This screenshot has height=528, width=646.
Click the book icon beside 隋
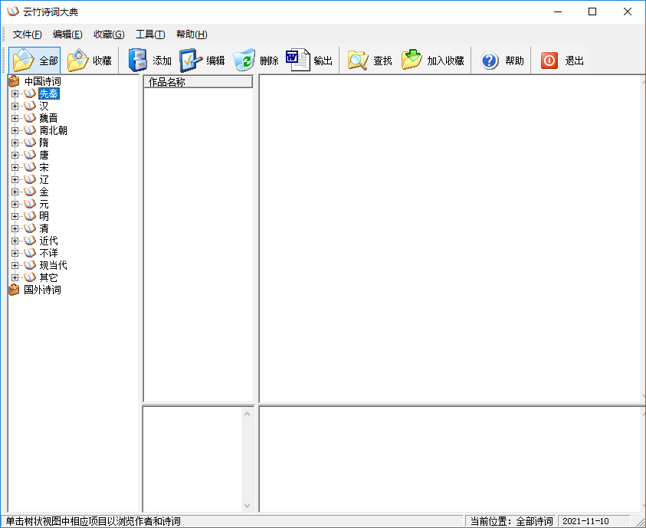click(30, 143)
